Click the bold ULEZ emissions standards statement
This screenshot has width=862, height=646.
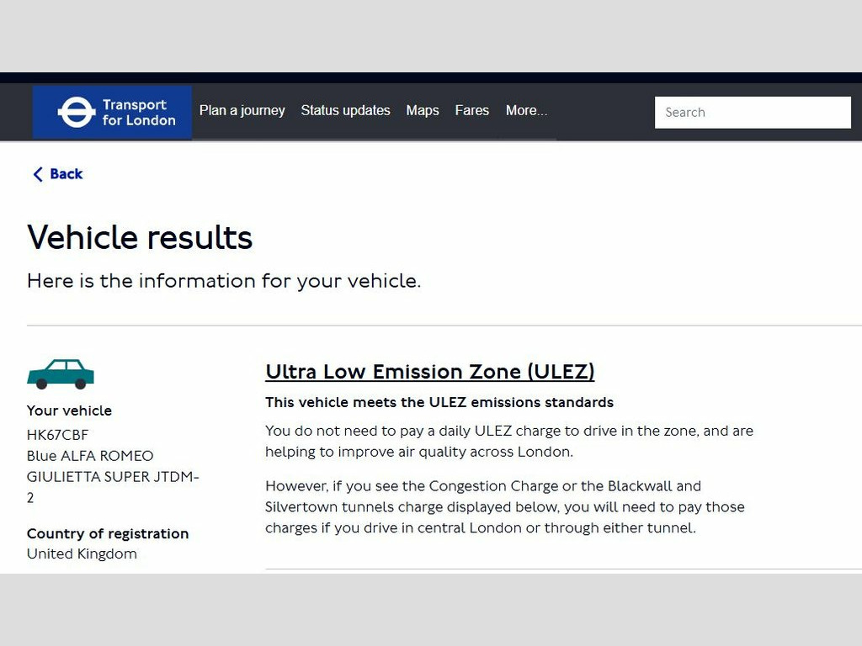pos(439,402)
